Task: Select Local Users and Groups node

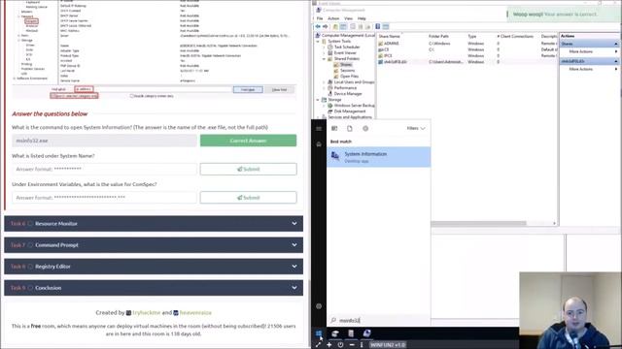Action: (x=354, y=81)
